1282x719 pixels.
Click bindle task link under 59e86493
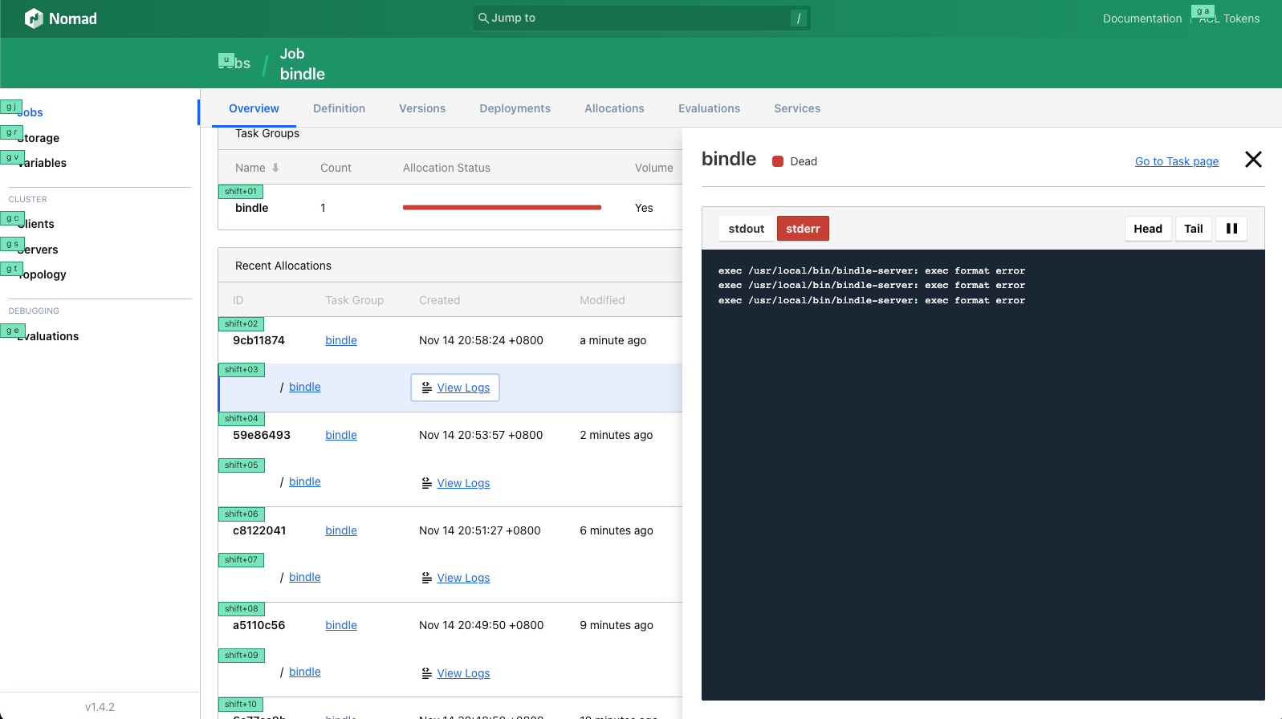pyautogui.click(x=305, y=481)
